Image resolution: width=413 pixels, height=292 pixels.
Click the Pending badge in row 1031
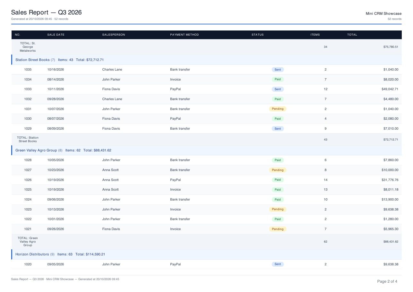(278, 109)
